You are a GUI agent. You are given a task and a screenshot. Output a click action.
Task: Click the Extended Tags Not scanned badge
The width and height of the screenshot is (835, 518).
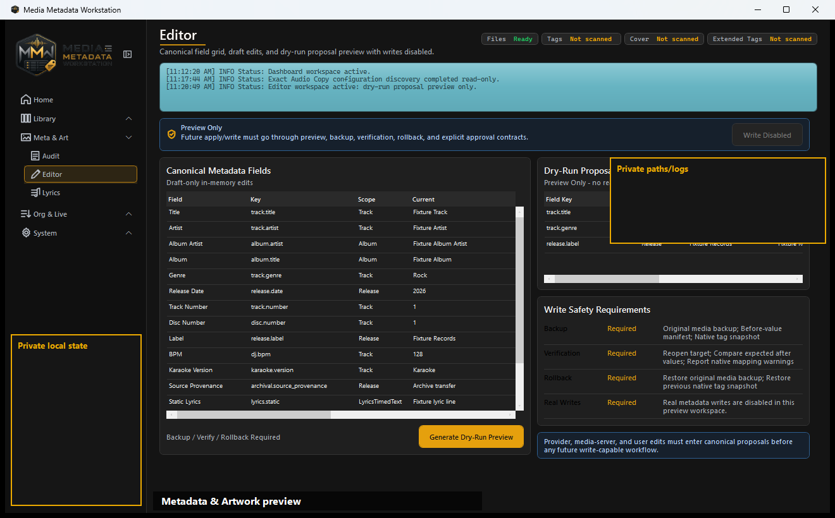[762, 39]
